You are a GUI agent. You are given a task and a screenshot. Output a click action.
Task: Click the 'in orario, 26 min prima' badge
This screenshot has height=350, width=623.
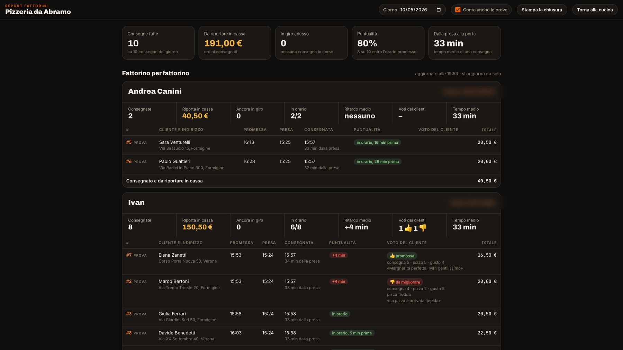378,161
